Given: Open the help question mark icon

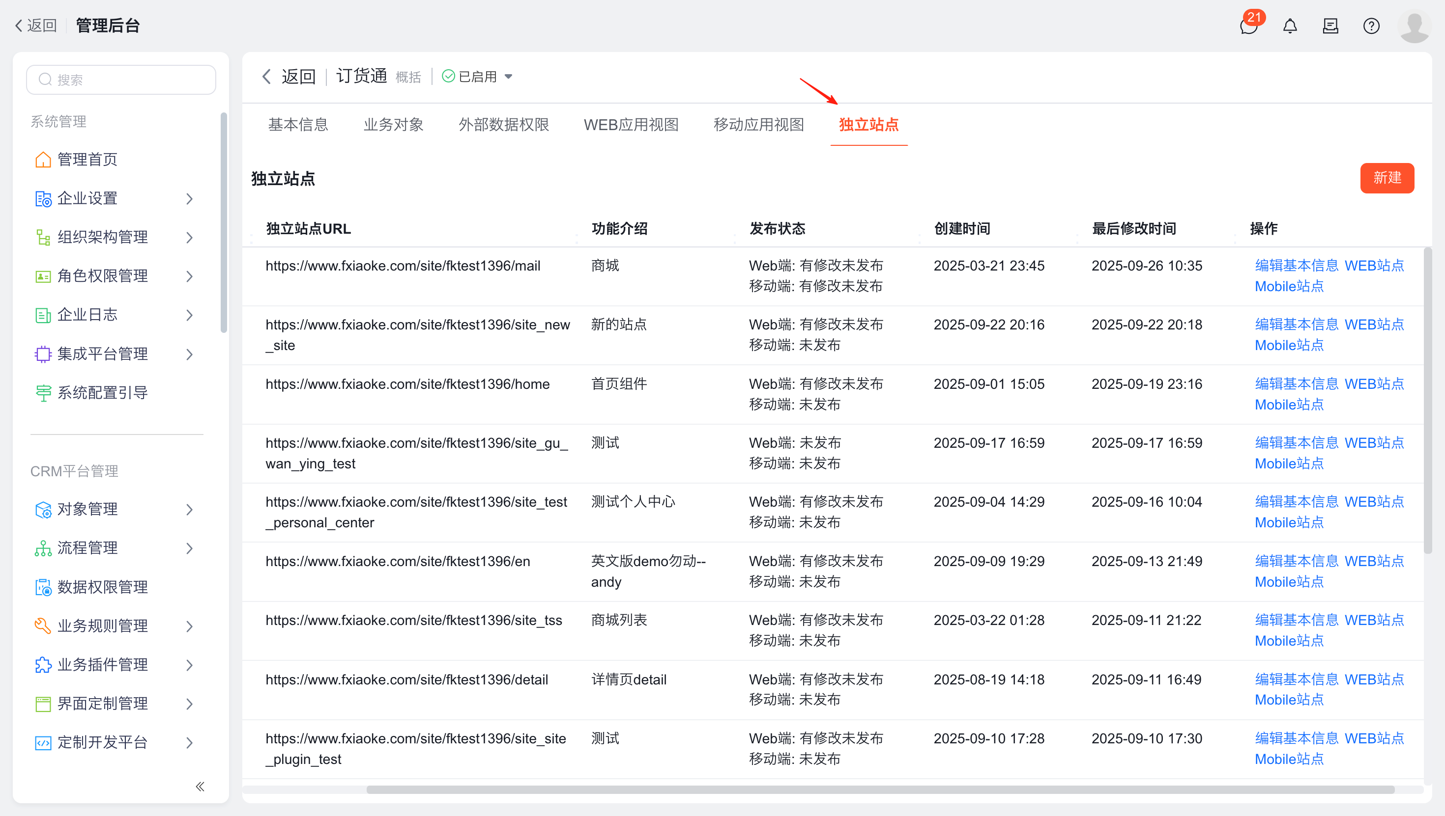Looking at the screenshot, I should click(1371, 26).
